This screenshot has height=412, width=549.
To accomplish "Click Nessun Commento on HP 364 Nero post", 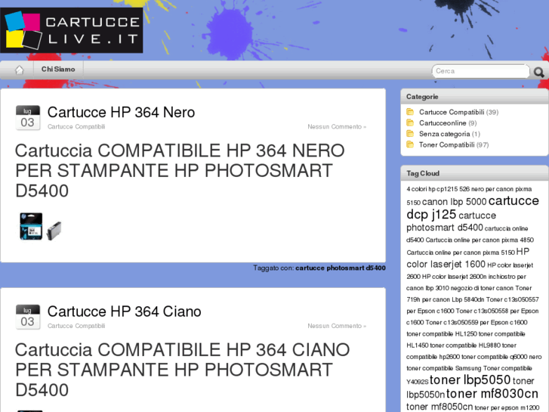I will [x=337, y=126].
